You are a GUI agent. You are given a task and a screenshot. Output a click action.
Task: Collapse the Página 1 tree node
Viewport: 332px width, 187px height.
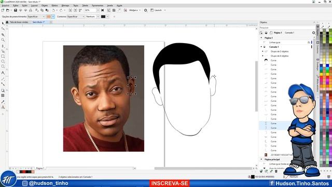click(x=261, y=38)
